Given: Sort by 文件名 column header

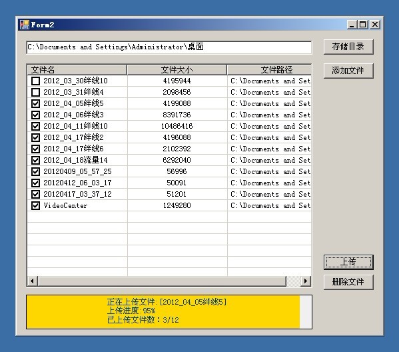Looking at the screenshot, I should (x=77, y=69).
